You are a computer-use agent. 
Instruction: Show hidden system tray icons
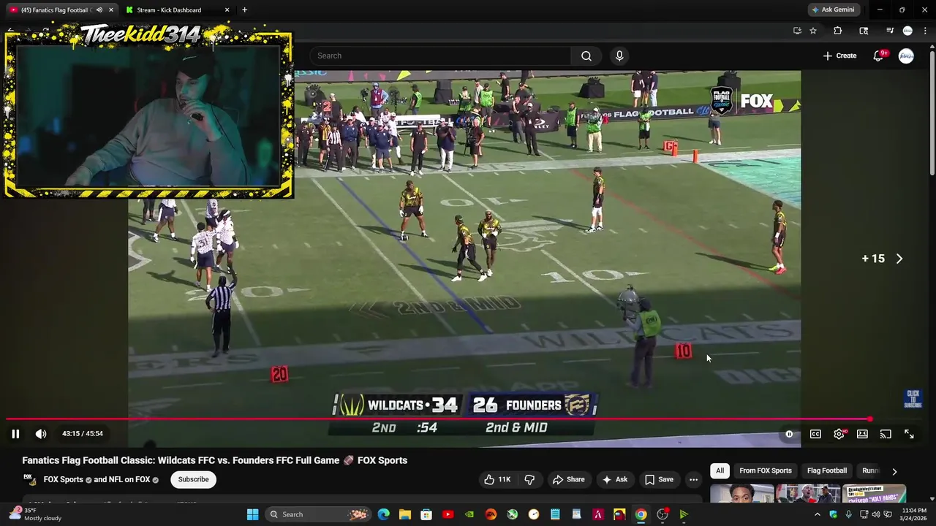tap(818, 514)
